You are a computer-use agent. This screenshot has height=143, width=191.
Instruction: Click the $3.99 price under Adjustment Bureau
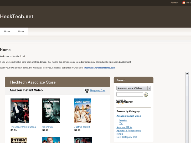click(x=13, y=130)
